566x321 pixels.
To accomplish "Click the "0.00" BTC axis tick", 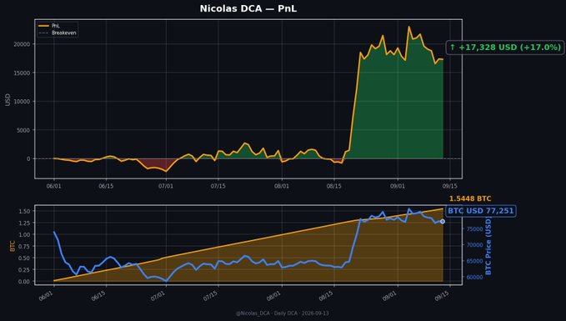I will (25, 282).
